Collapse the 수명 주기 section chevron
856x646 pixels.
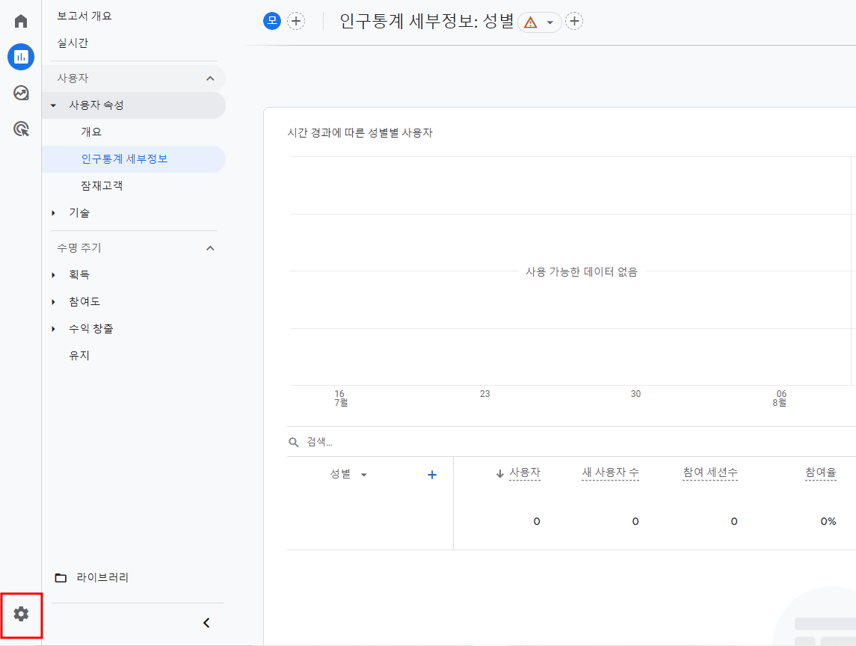click(x=210, y=248)
